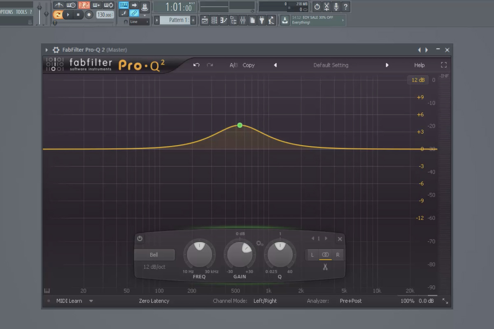Click the metronome icon in FL Studio toolbar
The height and width of the screenshot is (329, 494).
(59, 5)
